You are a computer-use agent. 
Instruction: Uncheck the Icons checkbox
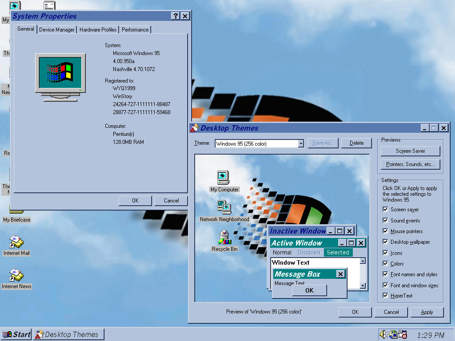[x=385, y=253]
